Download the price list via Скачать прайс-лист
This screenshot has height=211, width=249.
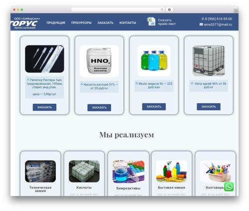tap(167, 22)
